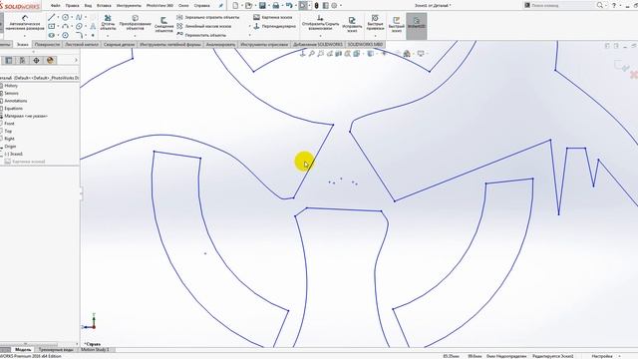Click Sketch Picture (Картинка эскиза) button
The image size is (638, 359).
(x=272, y=18)
